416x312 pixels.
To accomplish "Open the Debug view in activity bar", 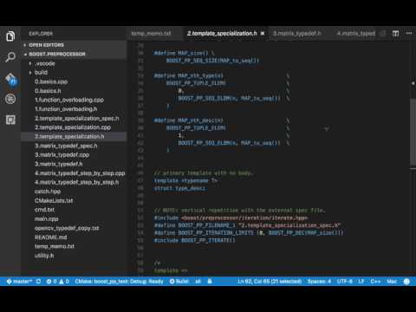I will 10,99.
